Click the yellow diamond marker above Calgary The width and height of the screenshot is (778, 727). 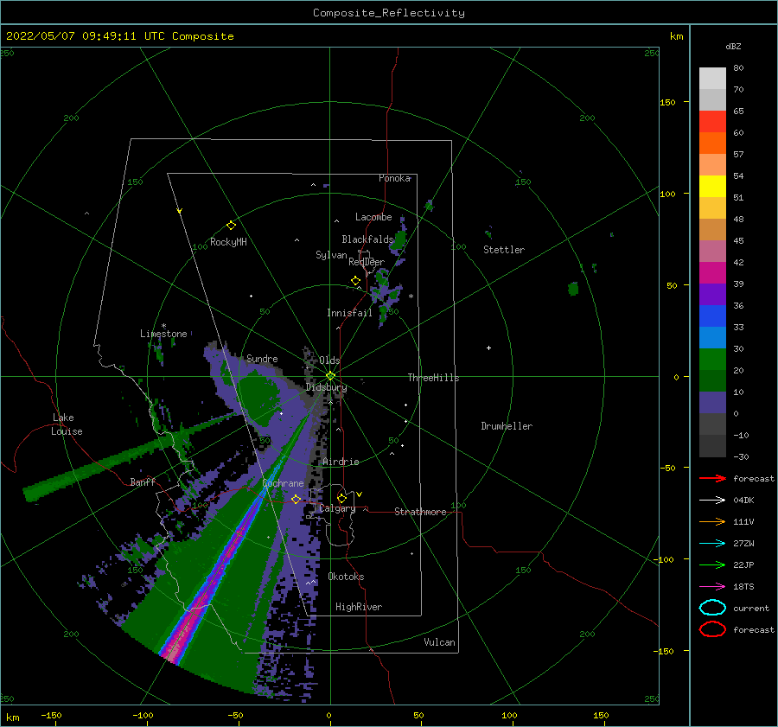coord(341,498)
